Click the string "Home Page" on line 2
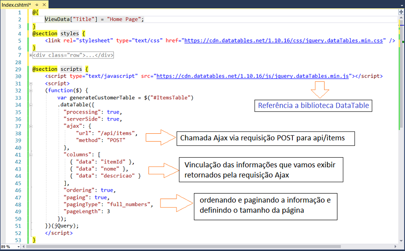Image resolution: width=405 pixels, height=251 pixels. coord(124,19)
